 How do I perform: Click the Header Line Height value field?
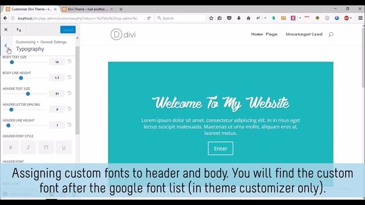coord(57,125)
